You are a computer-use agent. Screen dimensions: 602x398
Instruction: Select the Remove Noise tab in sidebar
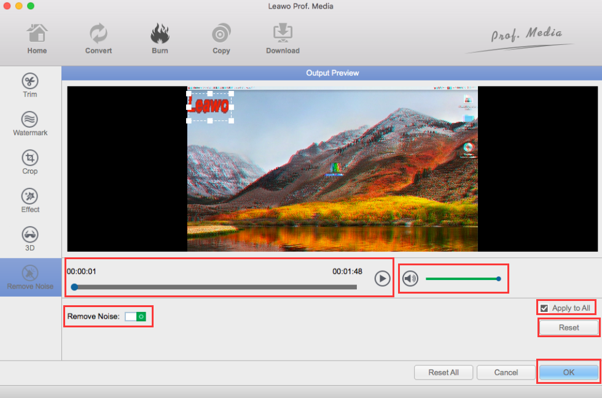coord(30,277)
